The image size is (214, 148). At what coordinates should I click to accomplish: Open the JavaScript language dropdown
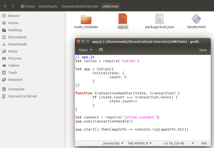[113, 143]
